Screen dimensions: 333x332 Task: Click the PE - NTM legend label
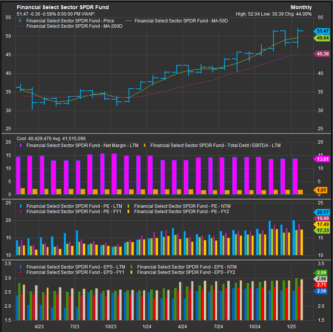click(182, 206)
